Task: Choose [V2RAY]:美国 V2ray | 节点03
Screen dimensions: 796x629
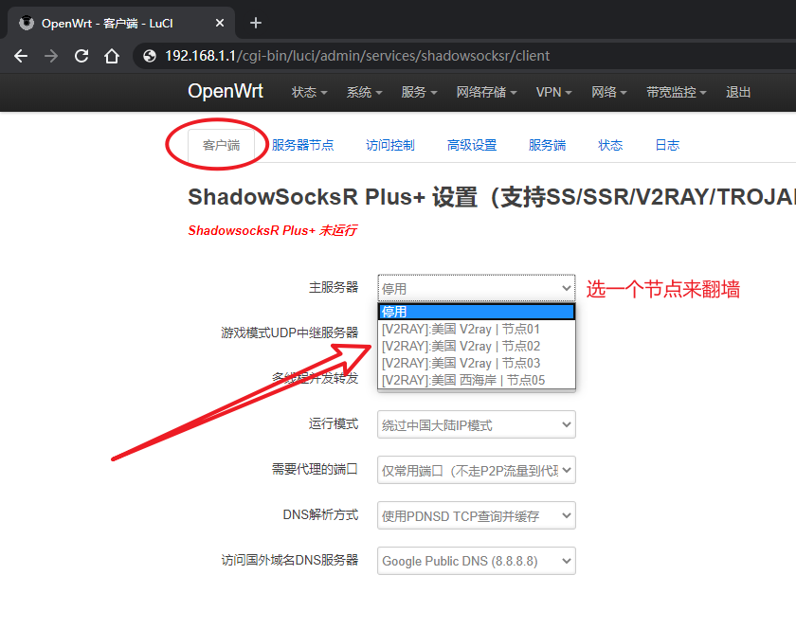Action: [x=476, y=364]
